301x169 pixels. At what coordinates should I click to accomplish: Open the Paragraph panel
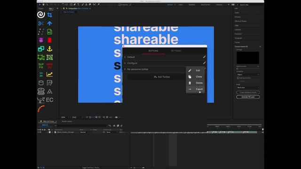tap(238, 38)
